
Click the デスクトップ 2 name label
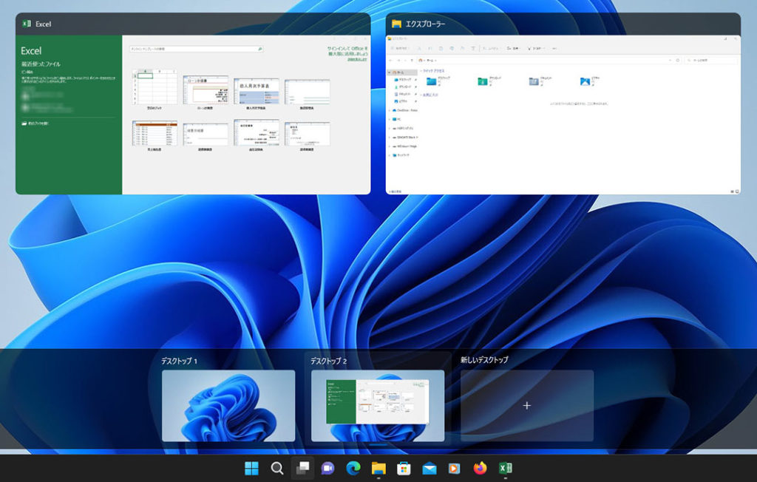click(x=328, y=361)
